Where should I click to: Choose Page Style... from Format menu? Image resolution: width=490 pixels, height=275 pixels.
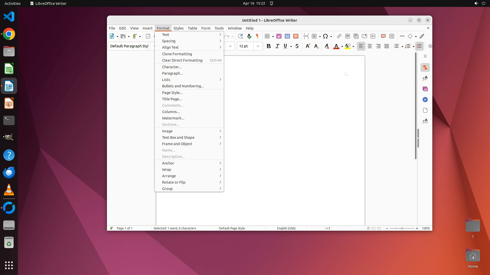(172, 93)
